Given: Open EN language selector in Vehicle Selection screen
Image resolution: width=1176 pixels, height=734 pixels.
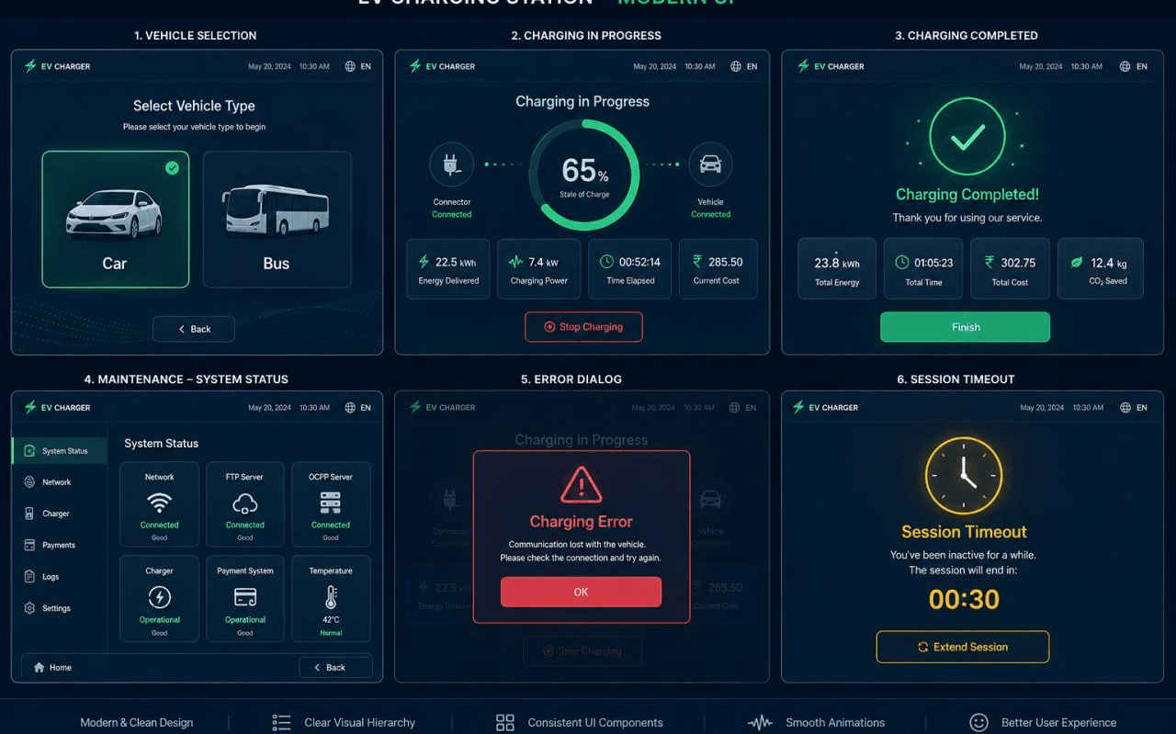Looking at the screenshot, I should (x=358, y=66).
